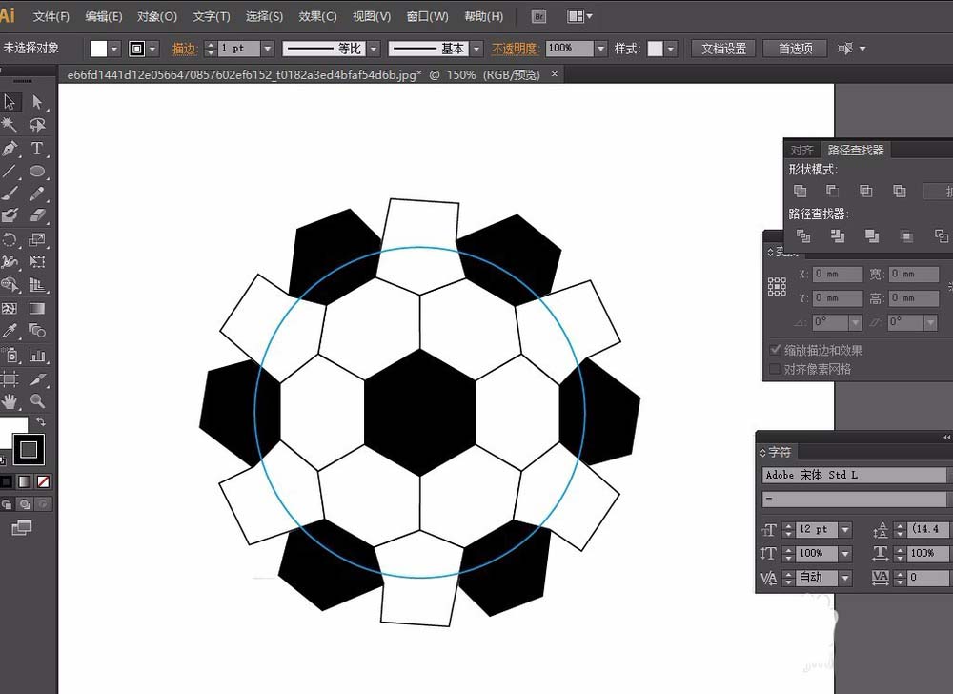Select the Type tool

(37, 149)
